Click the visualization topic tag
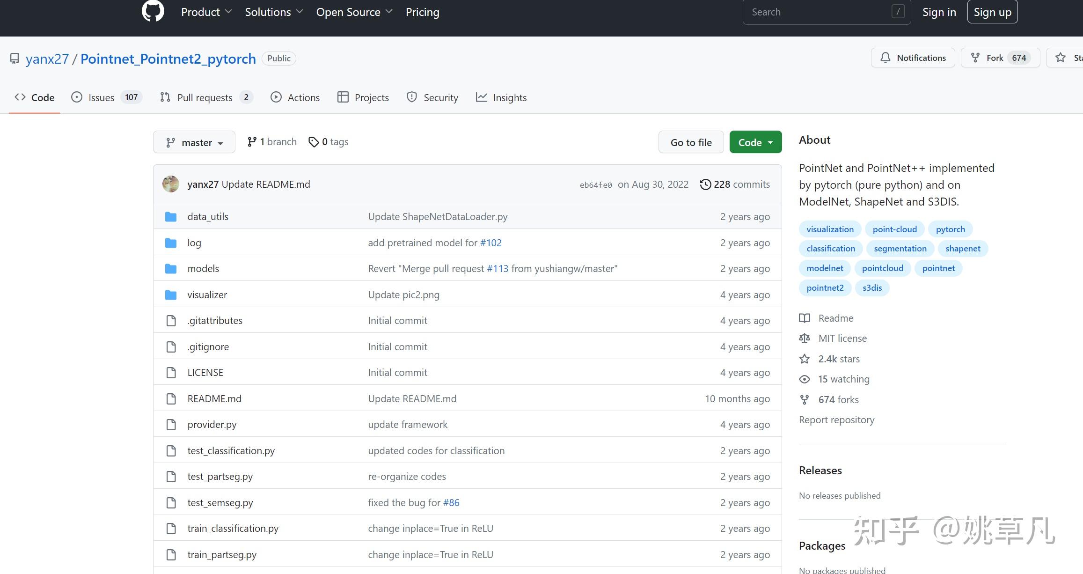Viewport: 1083px width, 574px height. (x=830, y=229)
